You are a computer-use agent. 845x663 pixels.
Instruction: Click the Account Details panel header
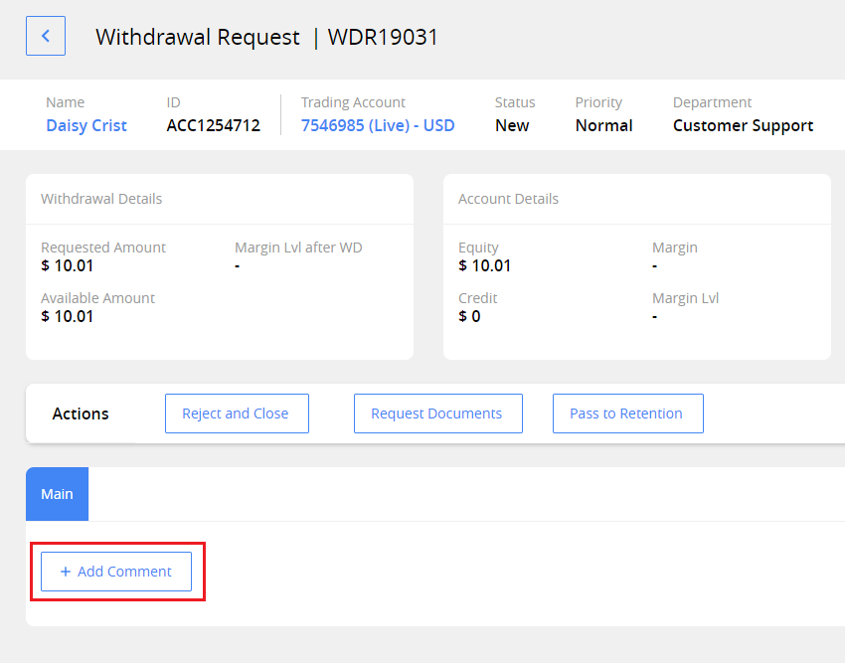pos(509,199)
